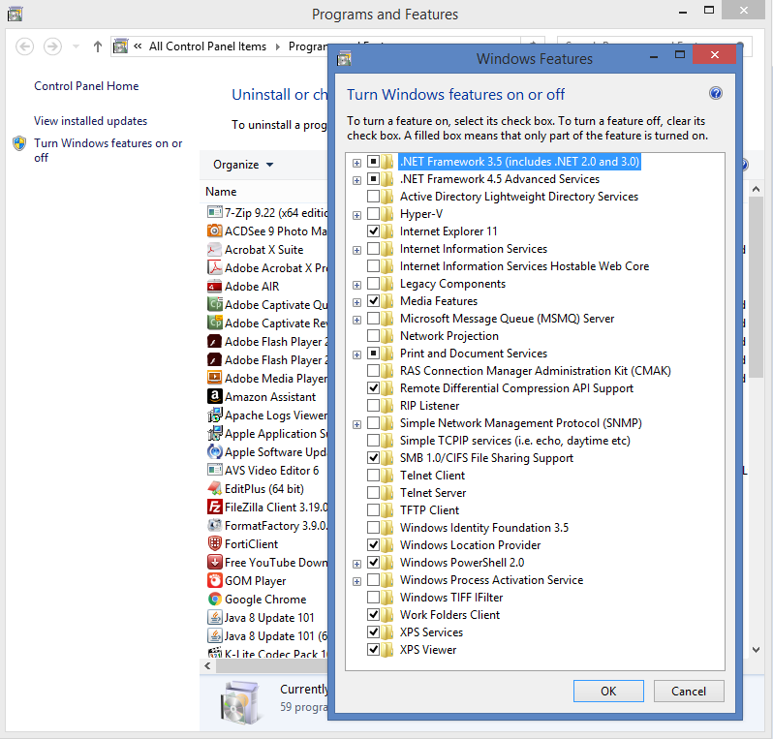Open Control Panel Home link
The height and width of the screenshot is (739, 773).
[86, 86]
